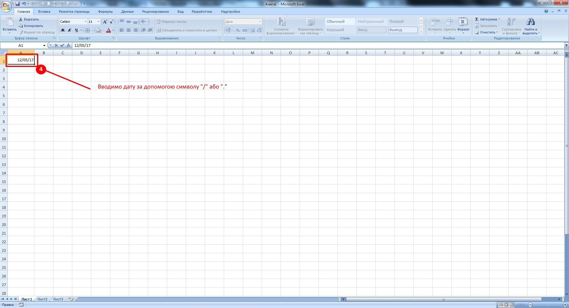Align text left in cell
This screenshot has height=308, width=569.
[x=122, y=30]
